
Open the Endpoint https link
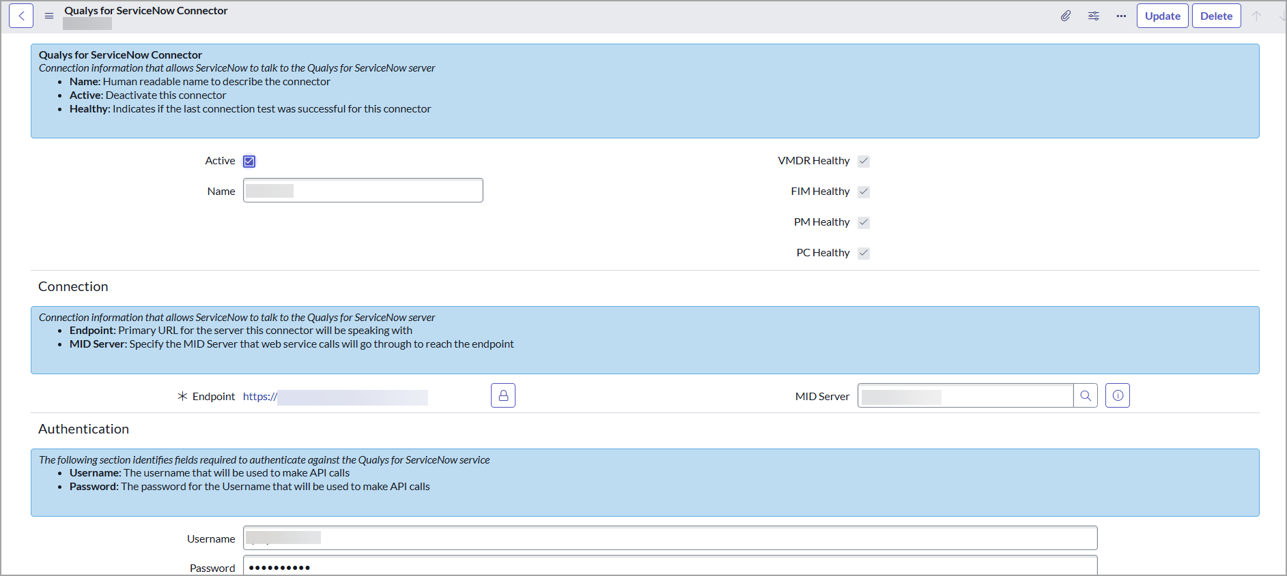point(335,397)
